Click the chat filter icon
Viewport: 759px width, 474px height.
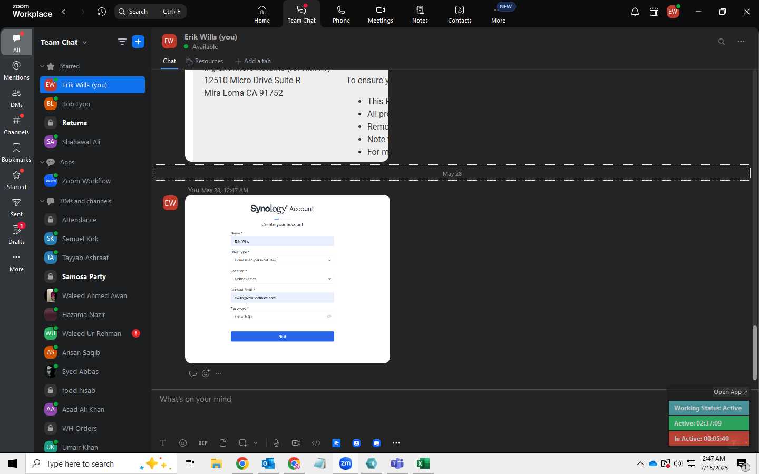coord(122,42)
